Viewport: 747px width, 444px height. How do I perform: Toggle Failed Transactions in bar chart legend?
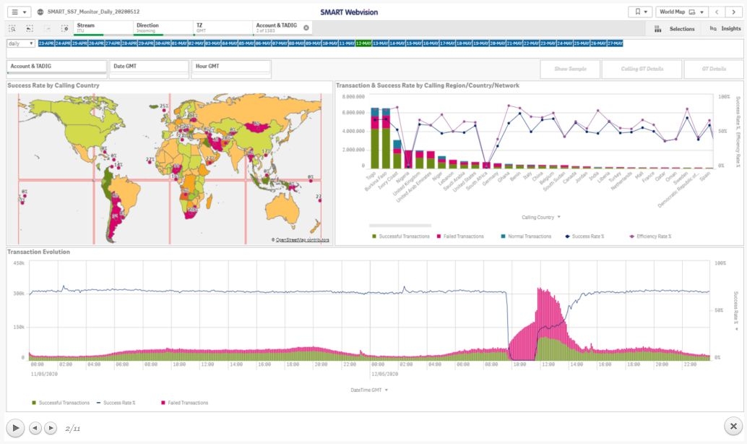pos(461,236)
